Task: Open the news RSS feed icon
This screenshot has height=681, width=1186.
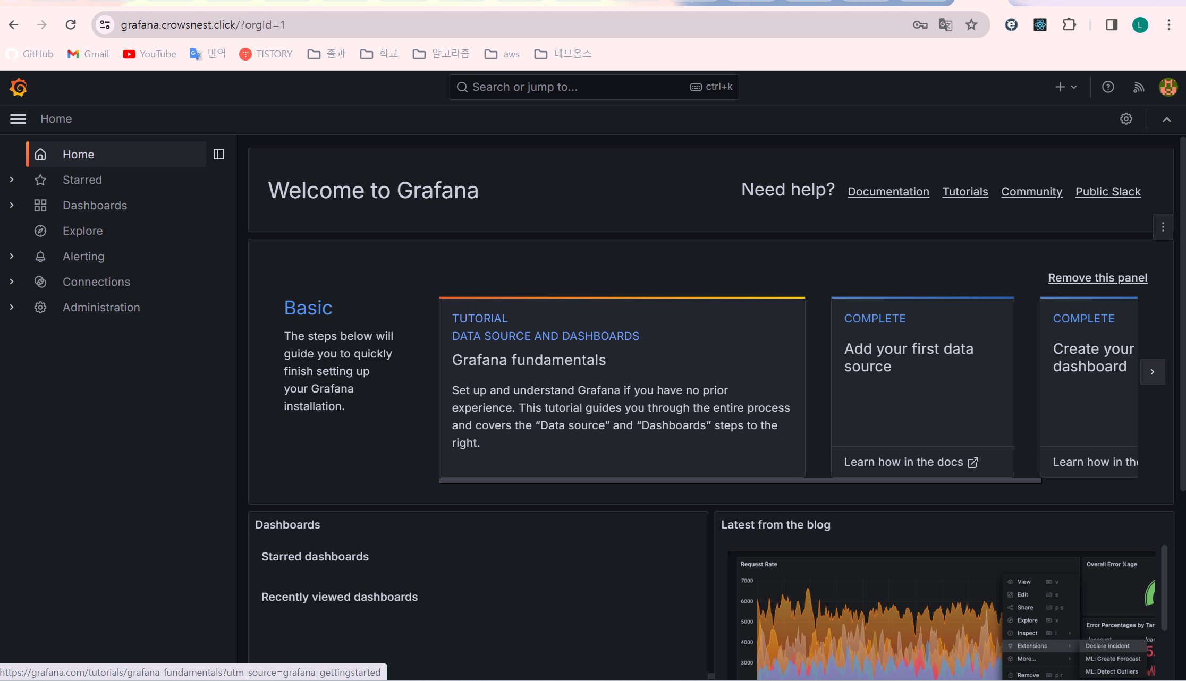Action: coord(1138,87)
